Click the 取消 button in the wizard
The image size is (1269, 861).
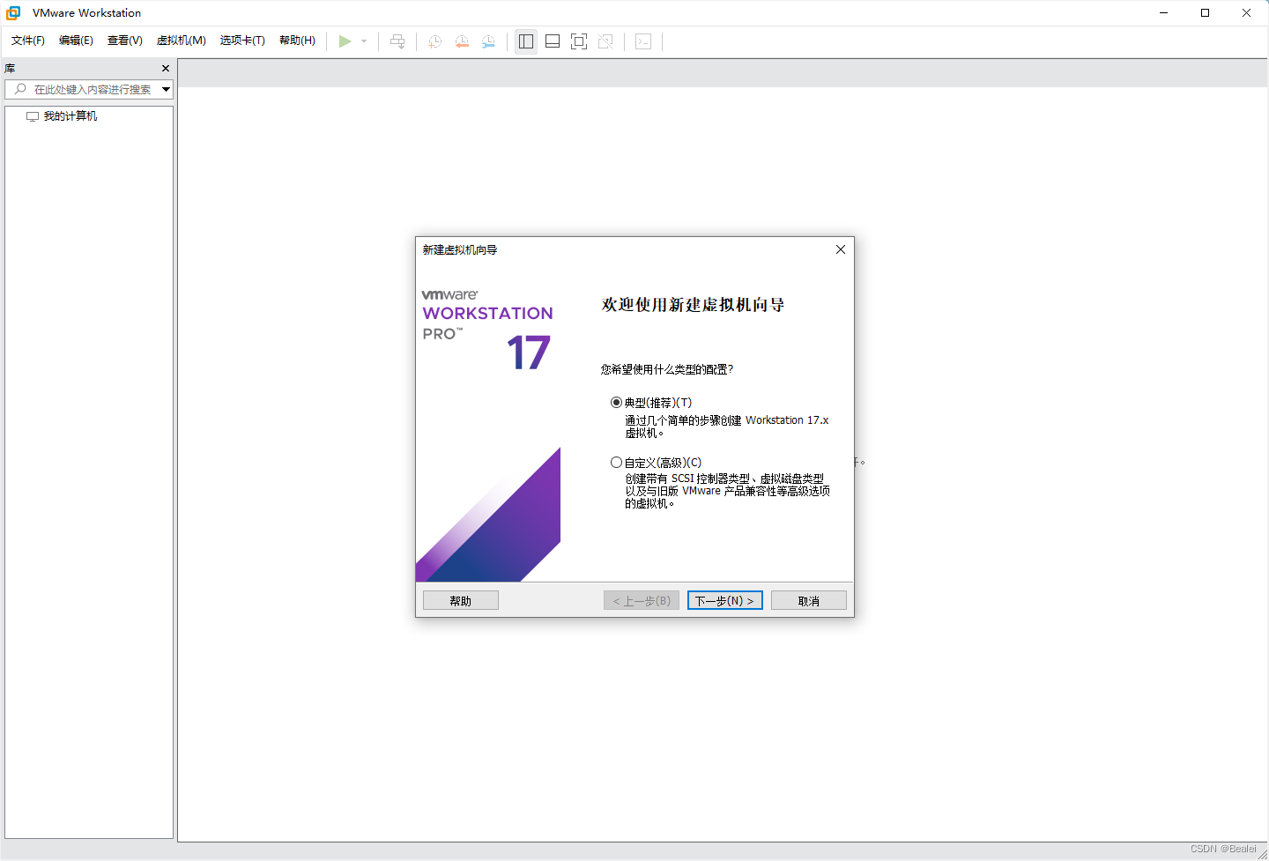[809, 600]
